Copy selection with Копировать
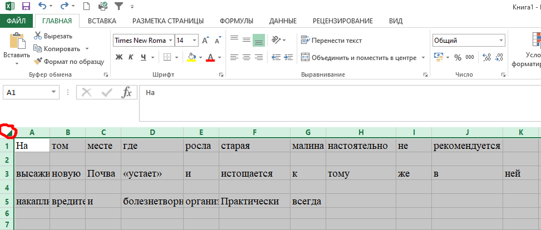The width and height of the screenshot is (541, 230). click(57, 49)
